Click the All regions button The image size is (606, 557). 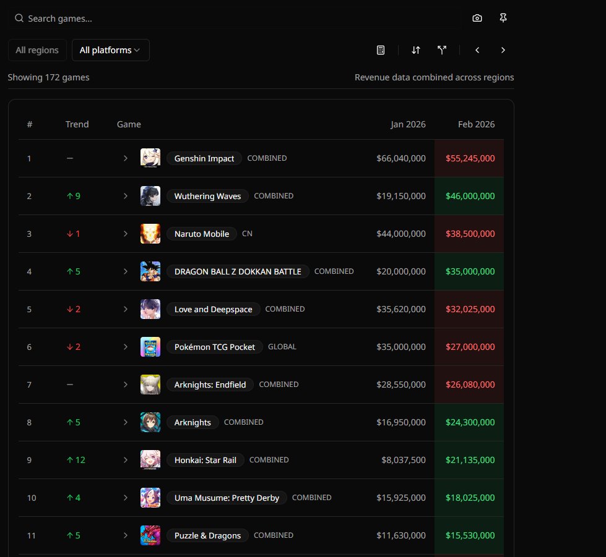[37, 50]
